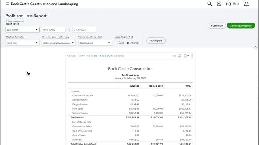Collapse the report filter header chevron
259x145 pixels.
[255, 47]
